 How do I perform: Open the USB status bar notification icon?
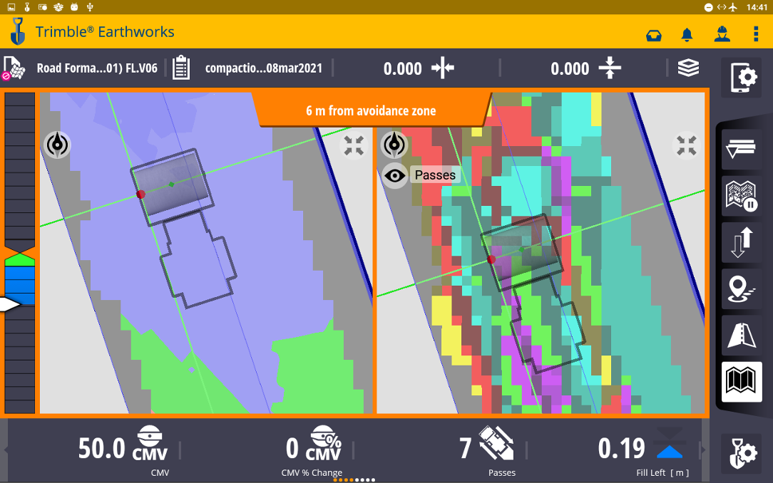point(90,7)
